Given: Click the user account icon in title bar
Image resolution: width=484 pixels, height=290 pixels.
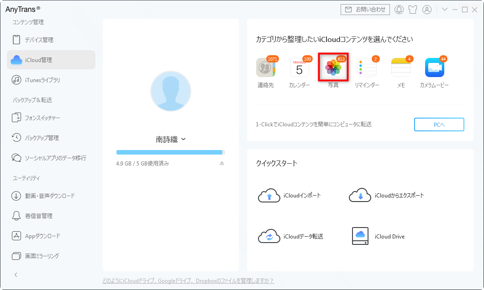Looking at the screenshot, I should tap(427, 10).
